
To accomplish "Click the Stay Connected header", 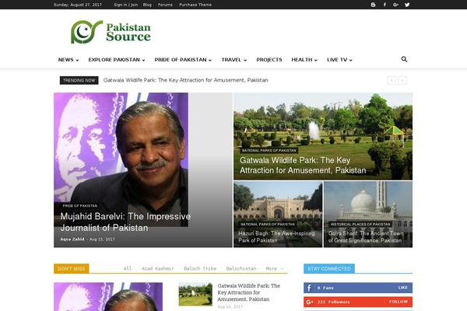I will pos(329,268).
